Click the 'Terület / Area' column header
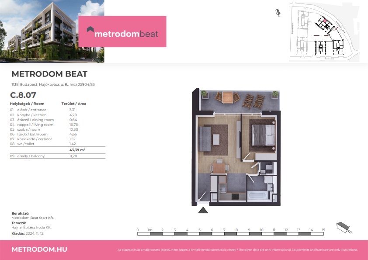 tap(74, 104)
